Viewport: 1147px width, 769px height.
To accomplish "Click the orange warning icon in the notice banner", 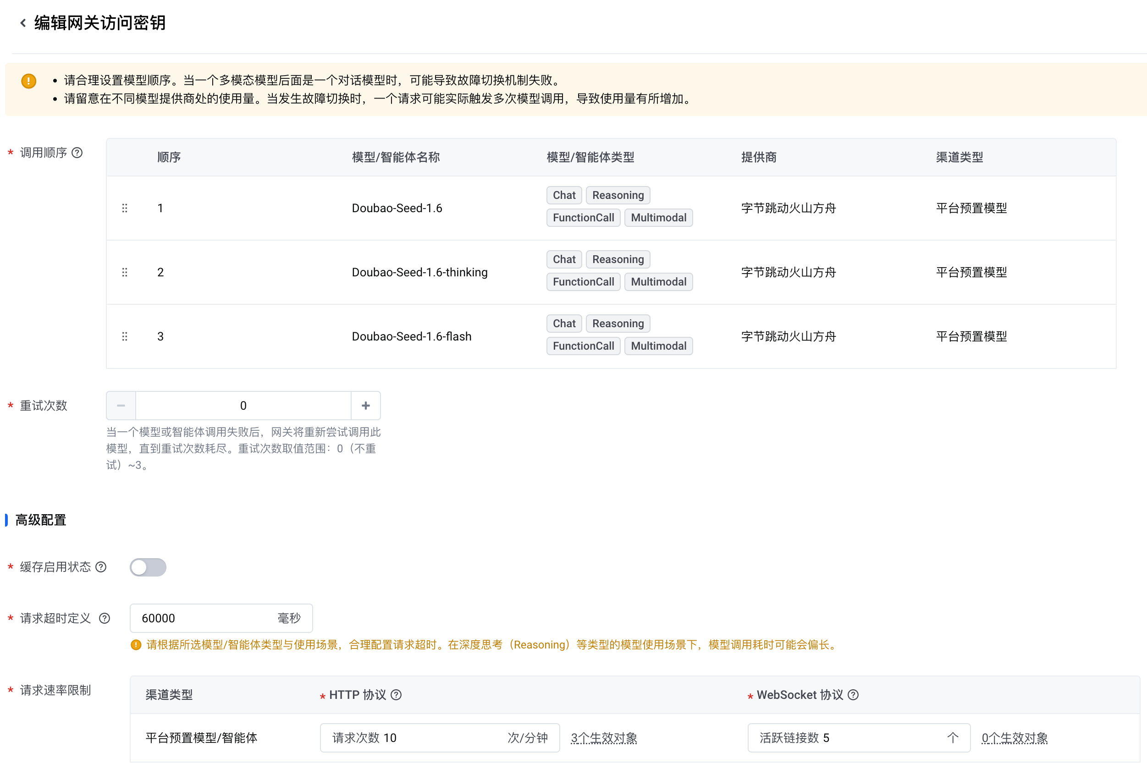I will [29, 81].
